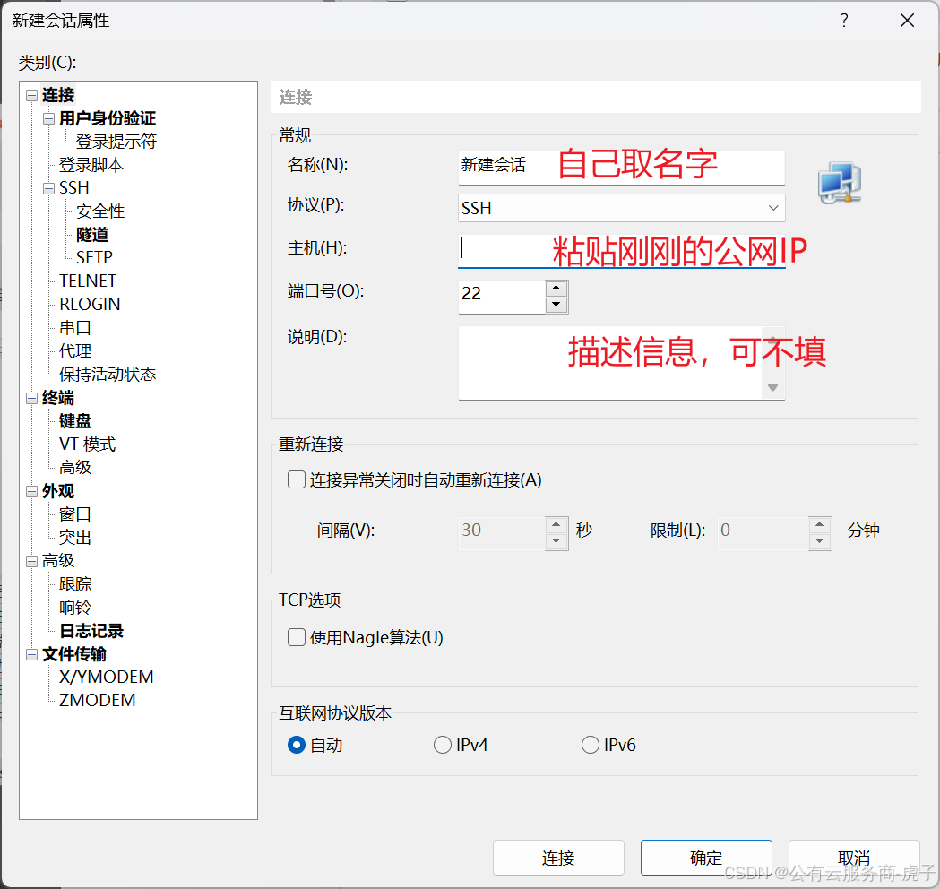Select SSH in the category tree

74,187
